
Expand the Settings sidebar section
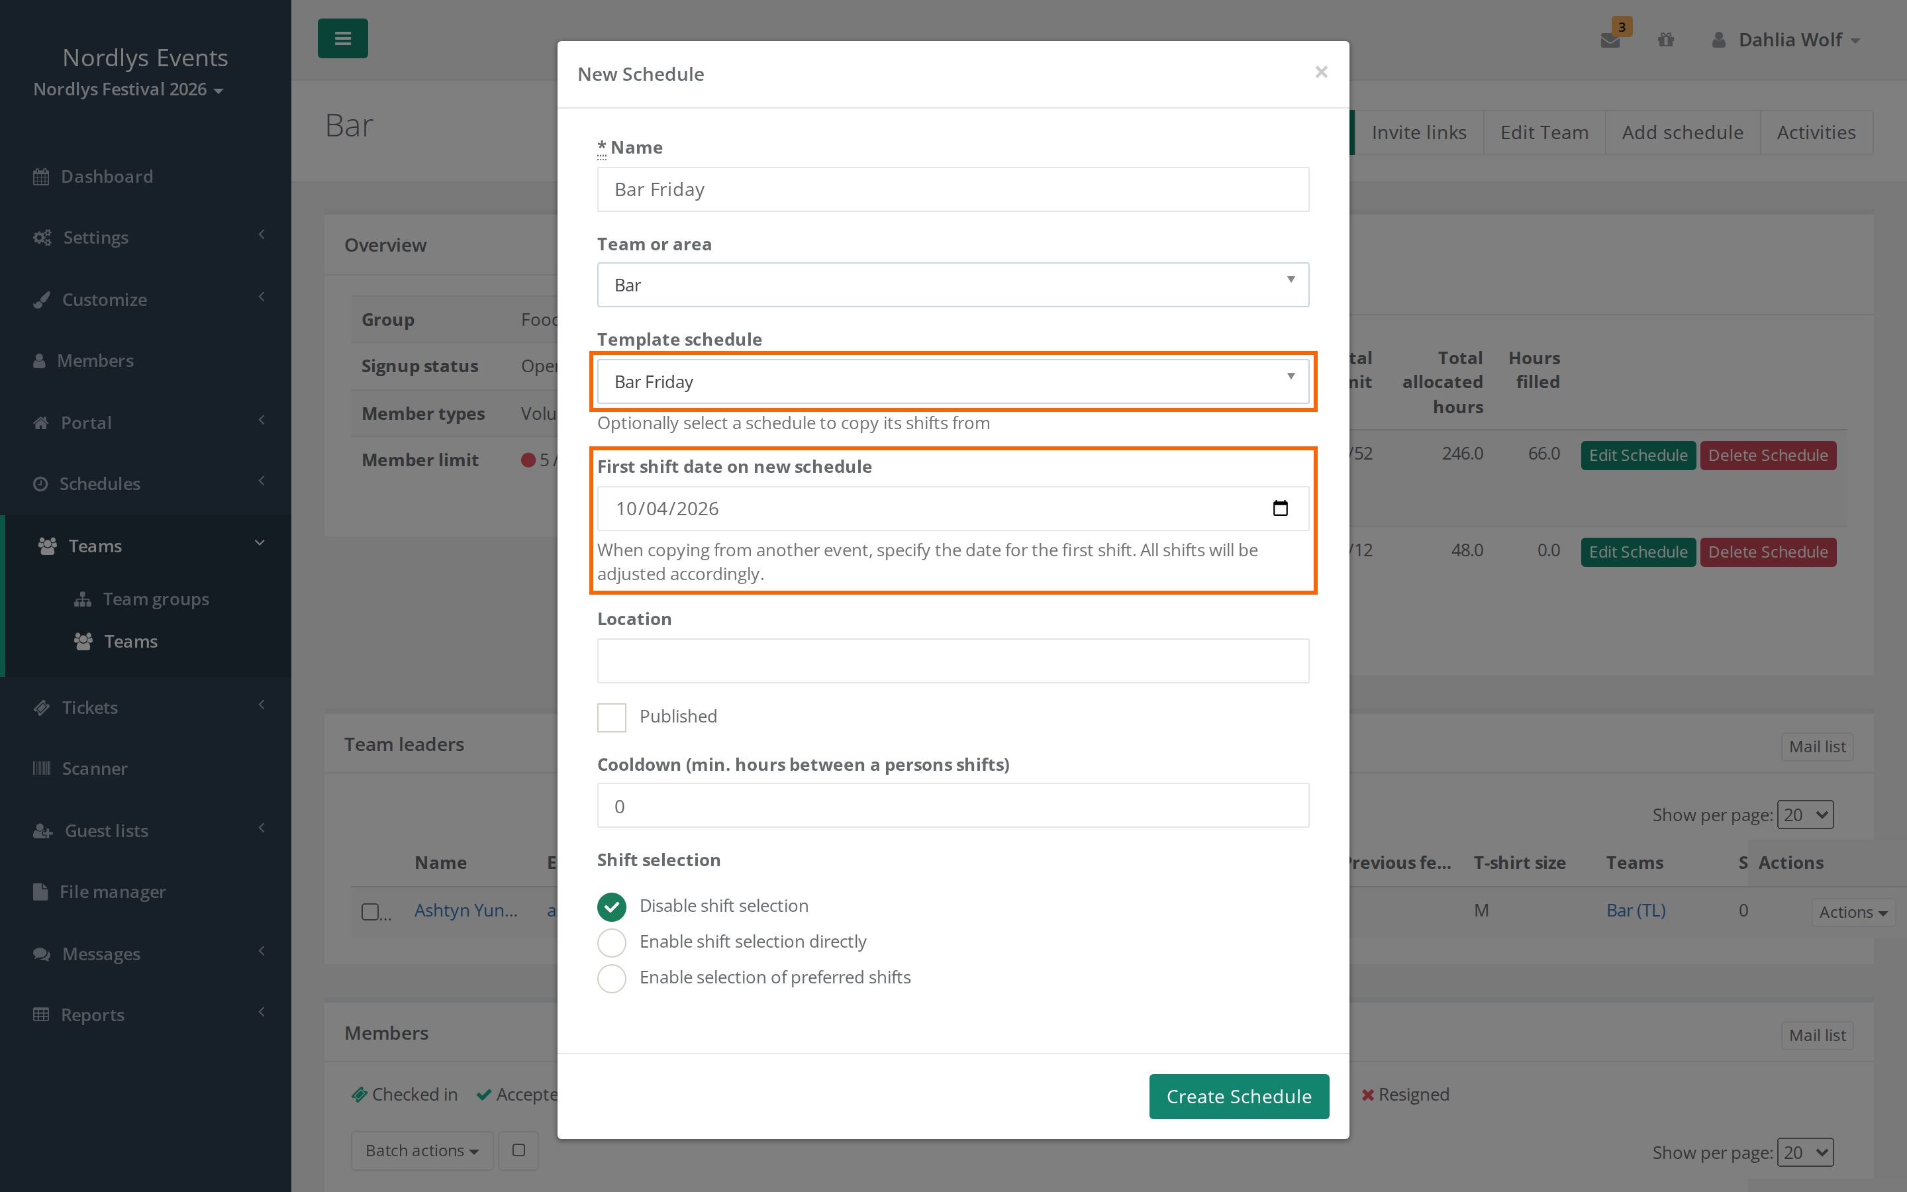pos(146,237)
